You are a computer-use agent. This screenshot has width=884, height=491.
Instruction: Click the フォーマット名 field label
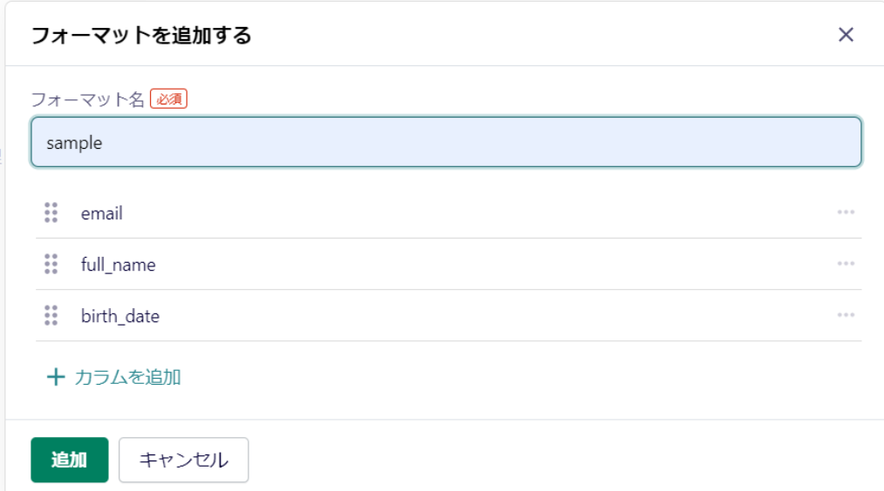[88, 99]
